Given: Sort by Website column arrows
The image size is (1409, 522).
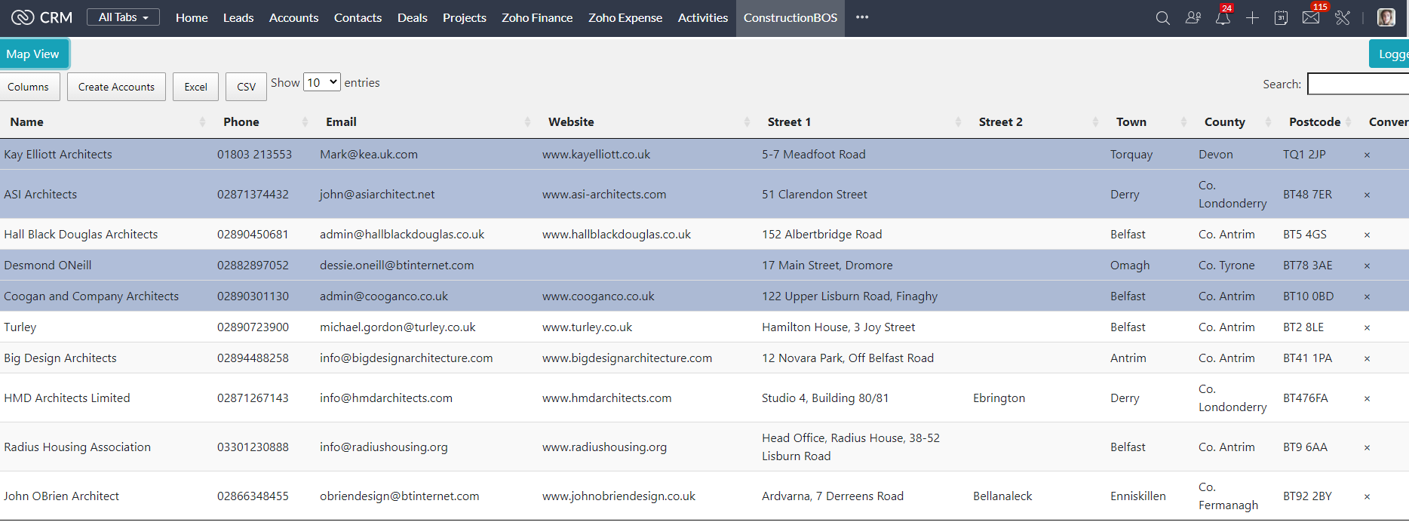Looking at the screenshot, I should (747, 122).
